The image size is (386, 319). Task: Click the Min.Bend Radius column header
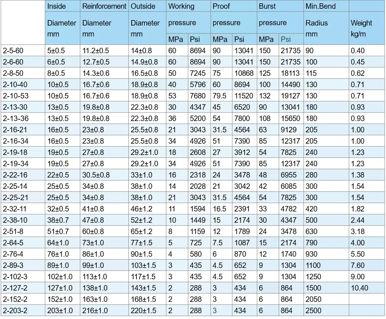click(x=326, y=23)
